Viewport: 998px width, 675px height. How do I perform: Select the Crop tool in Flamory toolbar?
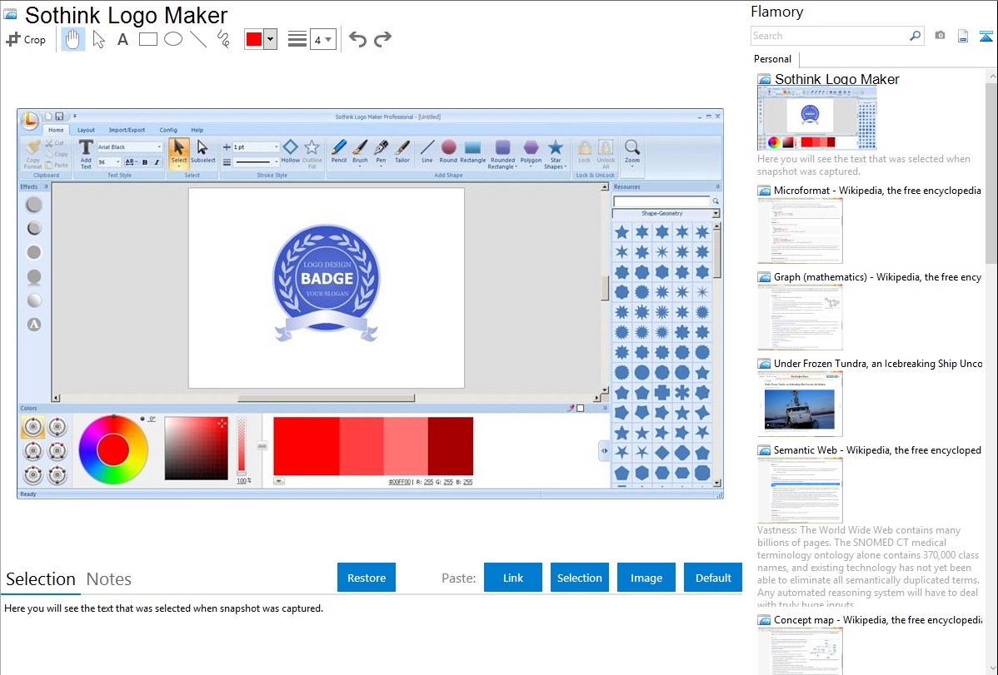click(26, 39)
